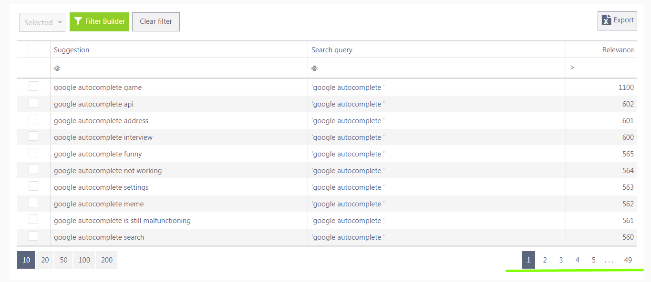
Task: Go to page 5
Action: (593, 260)
